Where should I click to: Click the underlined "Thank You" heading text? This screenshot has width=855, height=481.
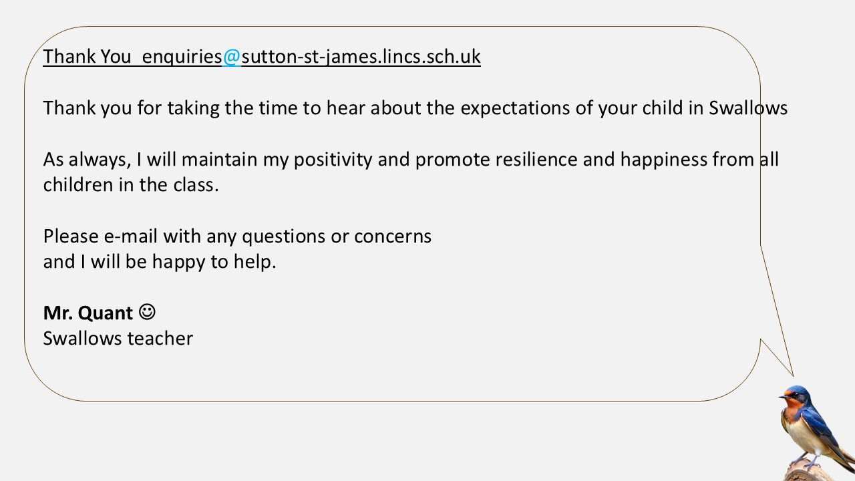point(87,57)
